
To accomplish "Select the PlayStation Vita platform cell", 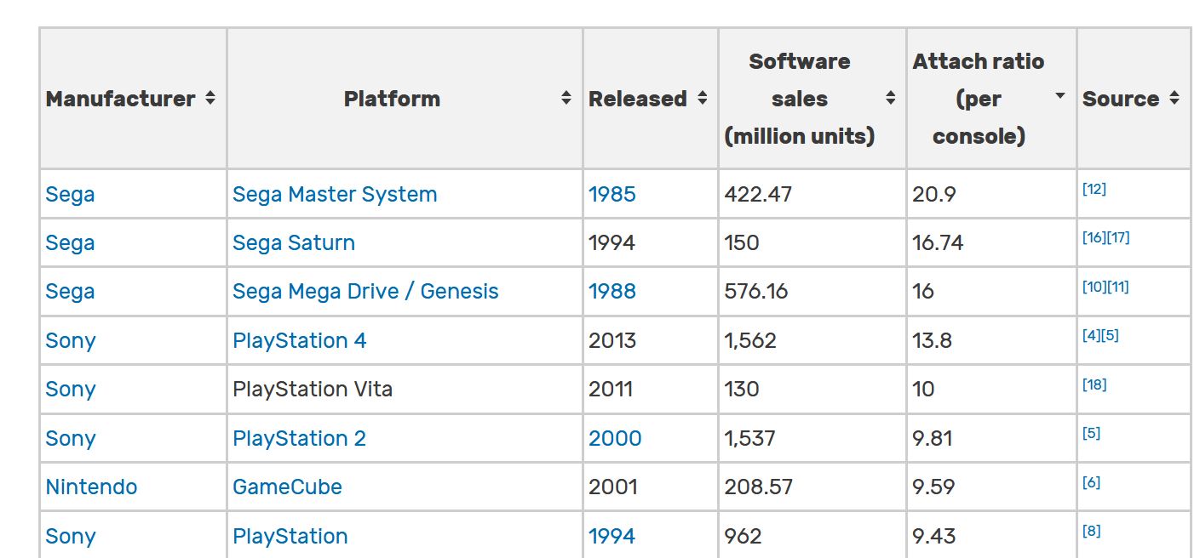I will tap(405, 389).
